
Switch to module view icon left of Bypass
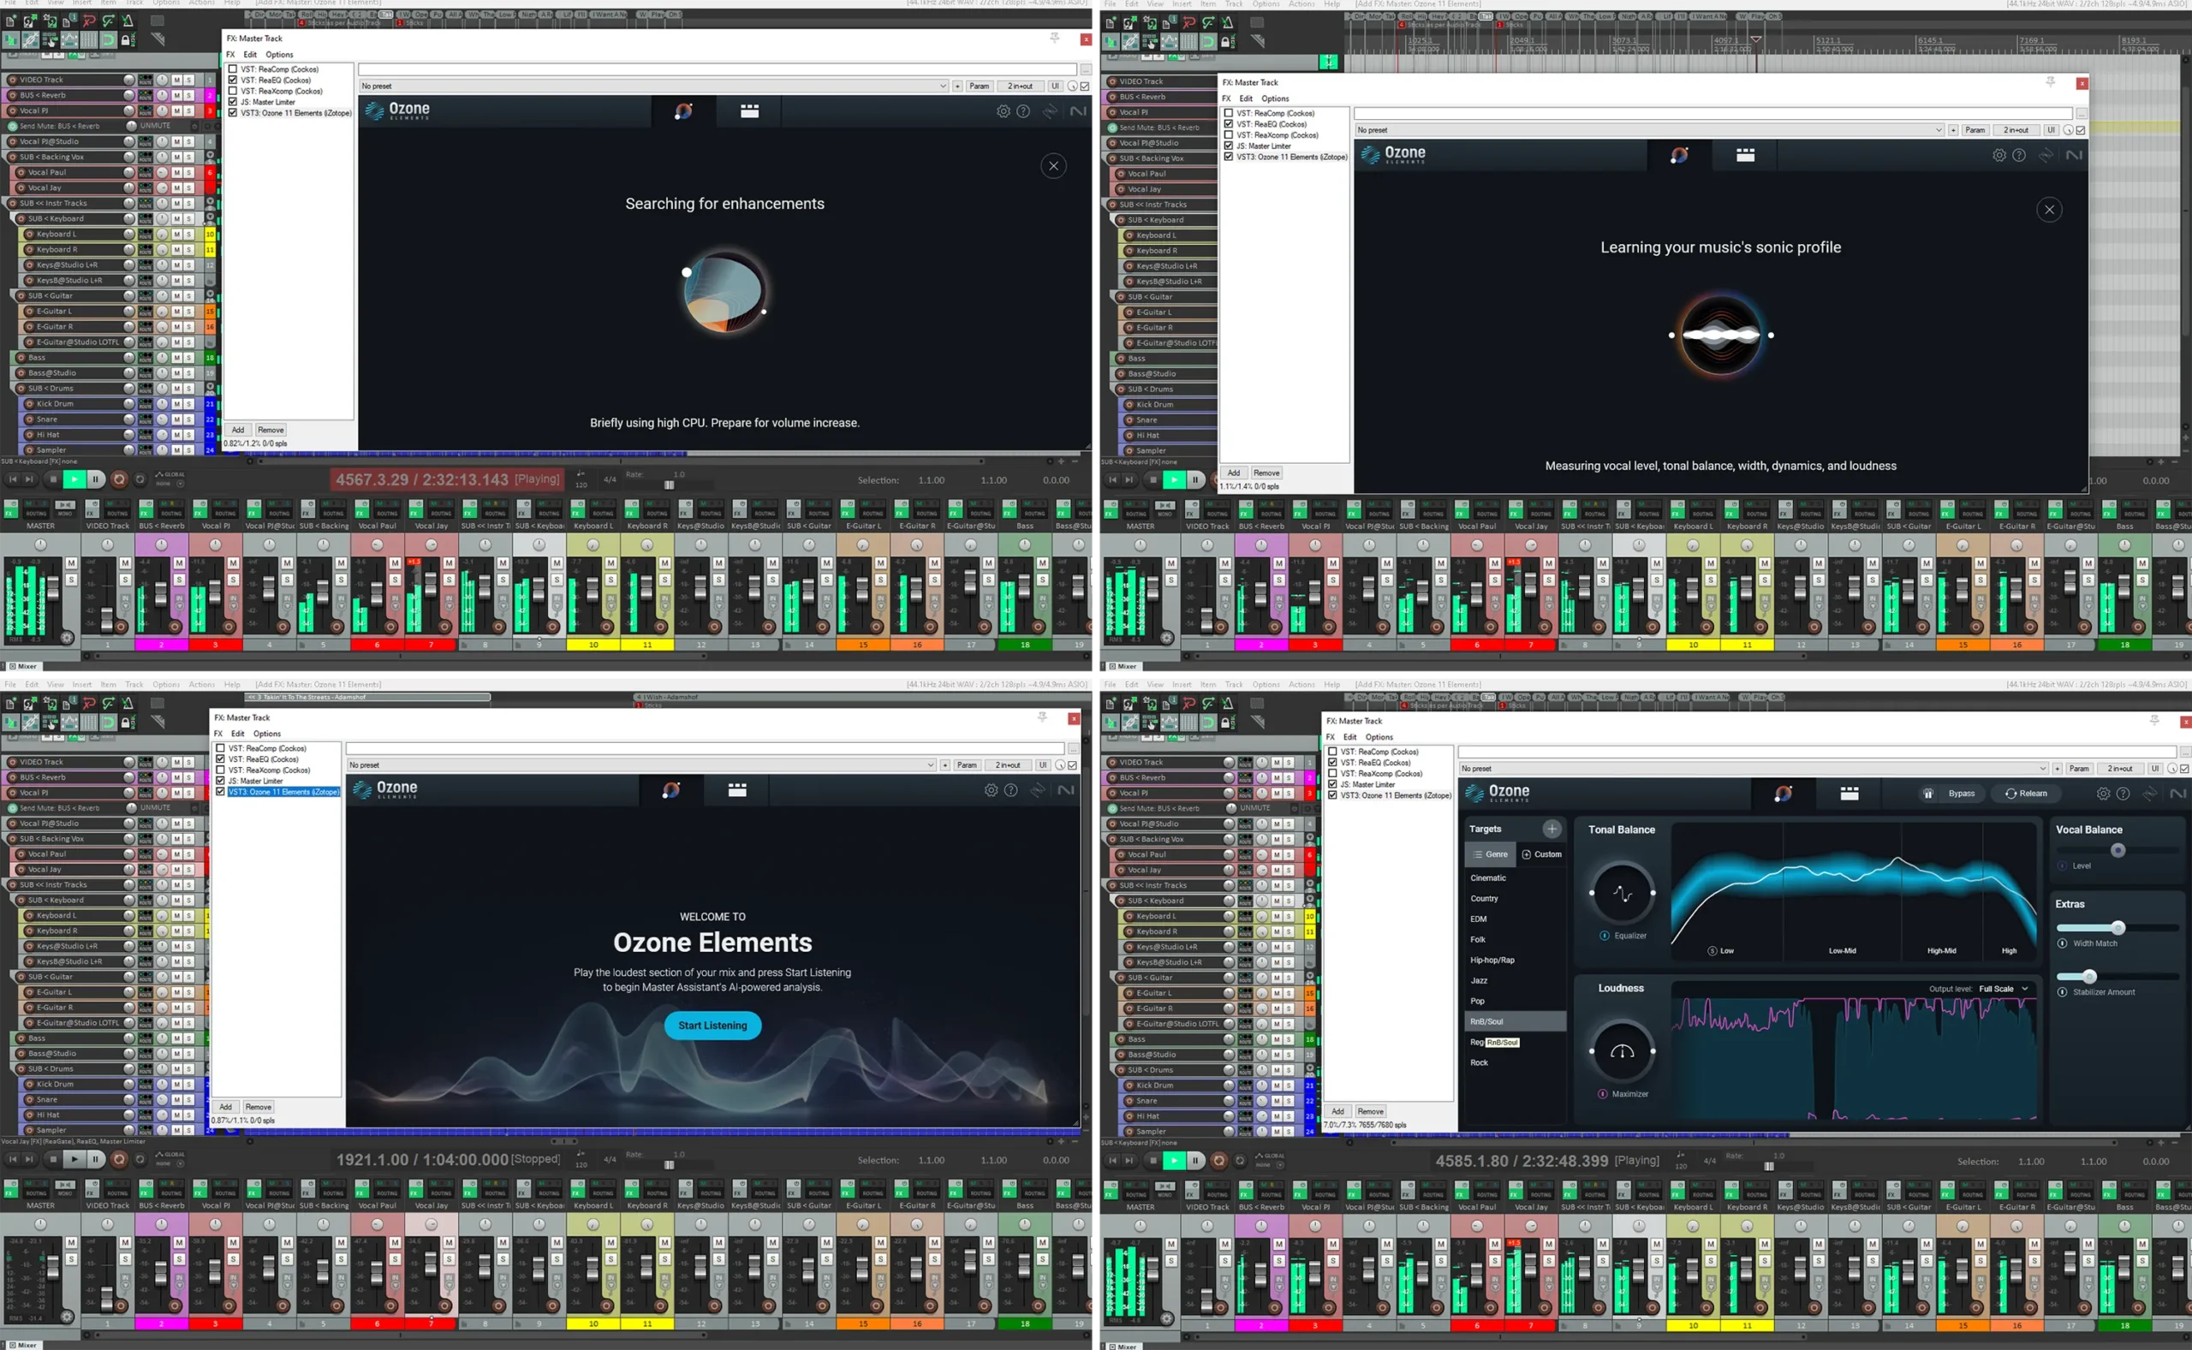pyautogui.click(x=1849, y=793)
